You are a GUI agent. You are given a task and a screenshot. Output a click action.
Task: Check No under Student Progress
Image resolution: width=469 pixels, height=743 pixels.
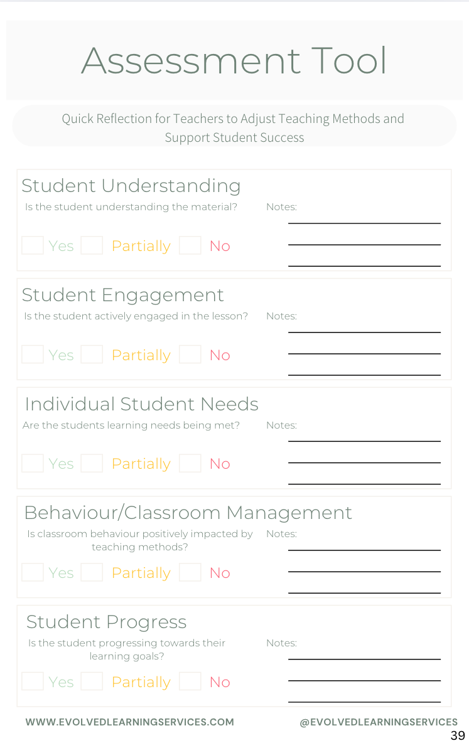tap(190, 682)
